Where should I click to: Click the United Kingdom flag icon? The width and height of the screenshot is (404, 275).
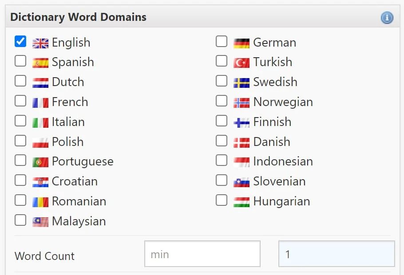coord(40,43)
